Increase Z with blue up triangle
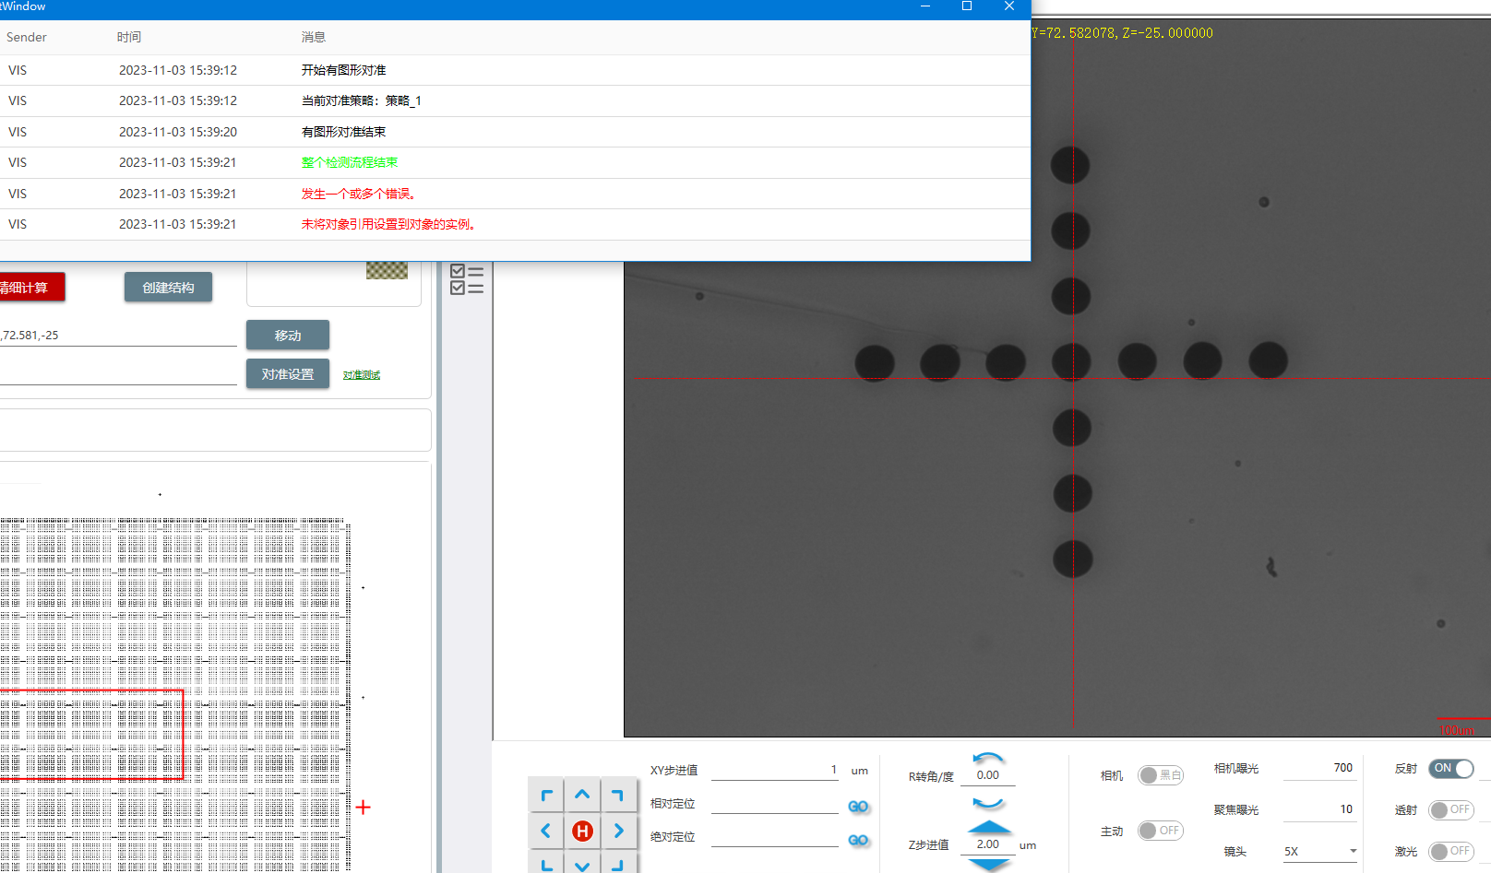The height and width of the screenshot is (873, 1491). point(989,827)
